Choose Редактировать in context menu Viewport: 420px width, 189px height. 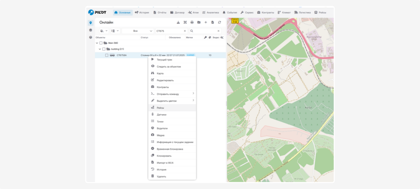tap(172, 80)
